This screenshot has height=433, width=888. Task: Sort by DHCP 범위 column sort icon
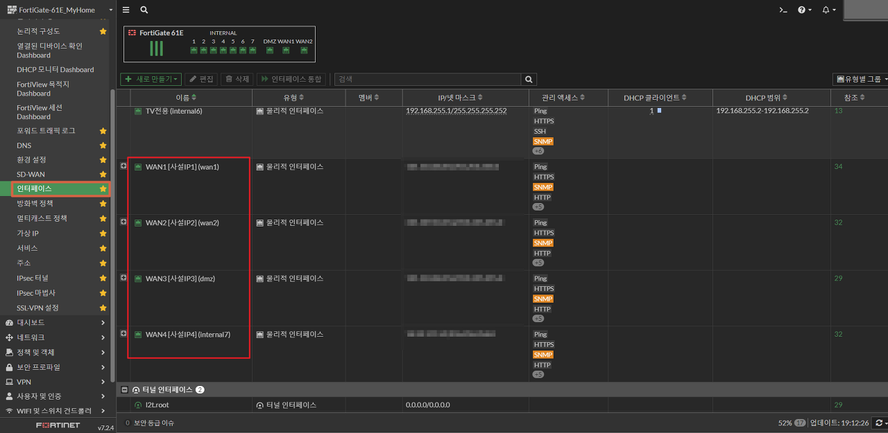(x=785, y=98)
